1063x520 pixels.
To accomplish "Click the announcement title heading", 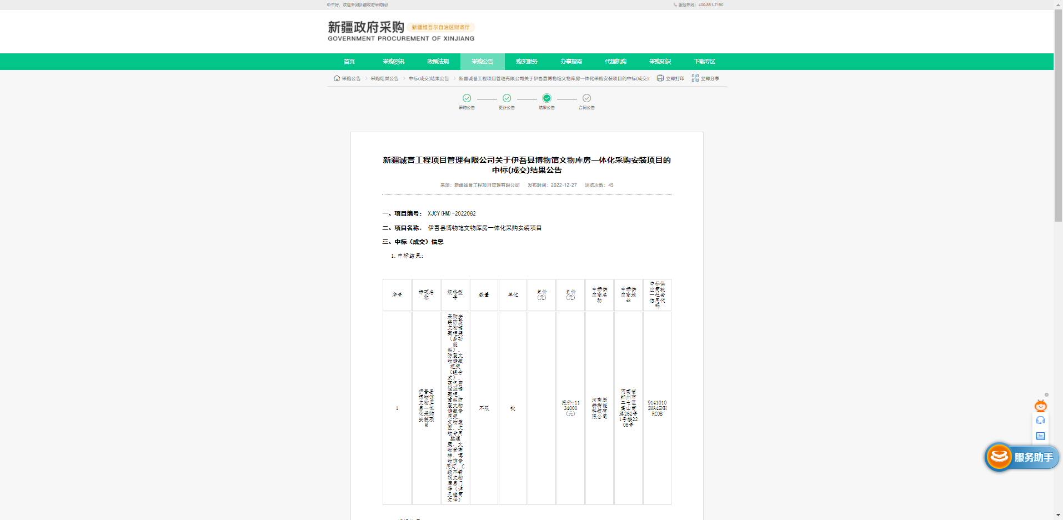I will 527,165.
